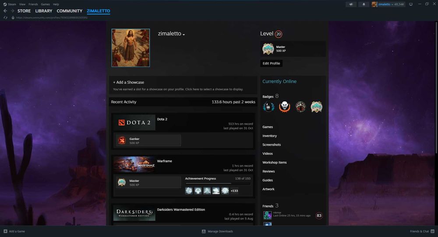The width and height of the screenshot is (438, 237).
Task: Click the +133 more achievements link
Action: 234,191
